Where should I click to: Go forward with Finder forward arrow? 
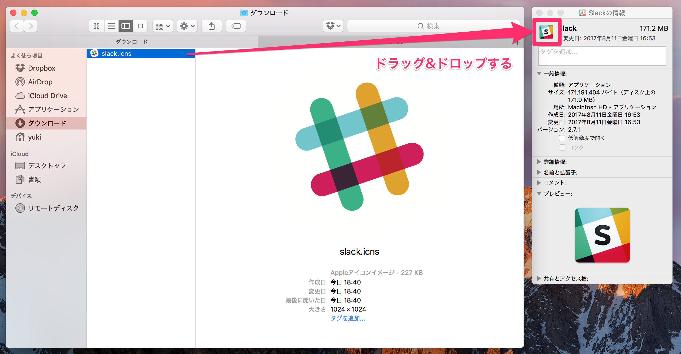tap(31, 26)
